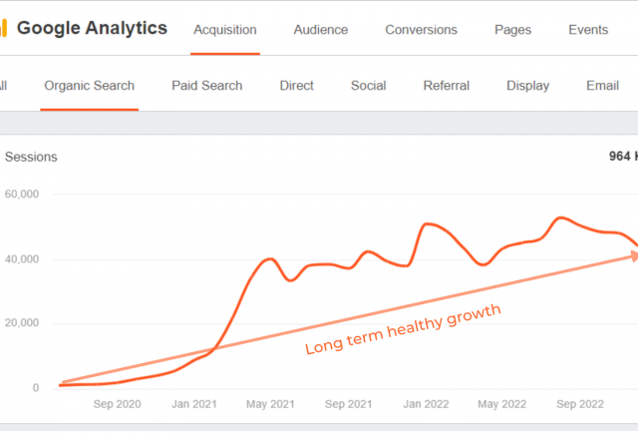This screenshot has height=438, width=638.
Task: Click the 60,000 y-axis label
Action: click(x=20, y=195)
